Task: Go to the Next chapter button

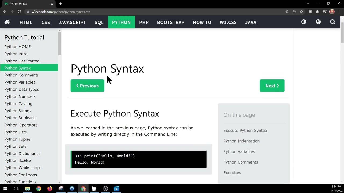Action: [x=272, y=86]
